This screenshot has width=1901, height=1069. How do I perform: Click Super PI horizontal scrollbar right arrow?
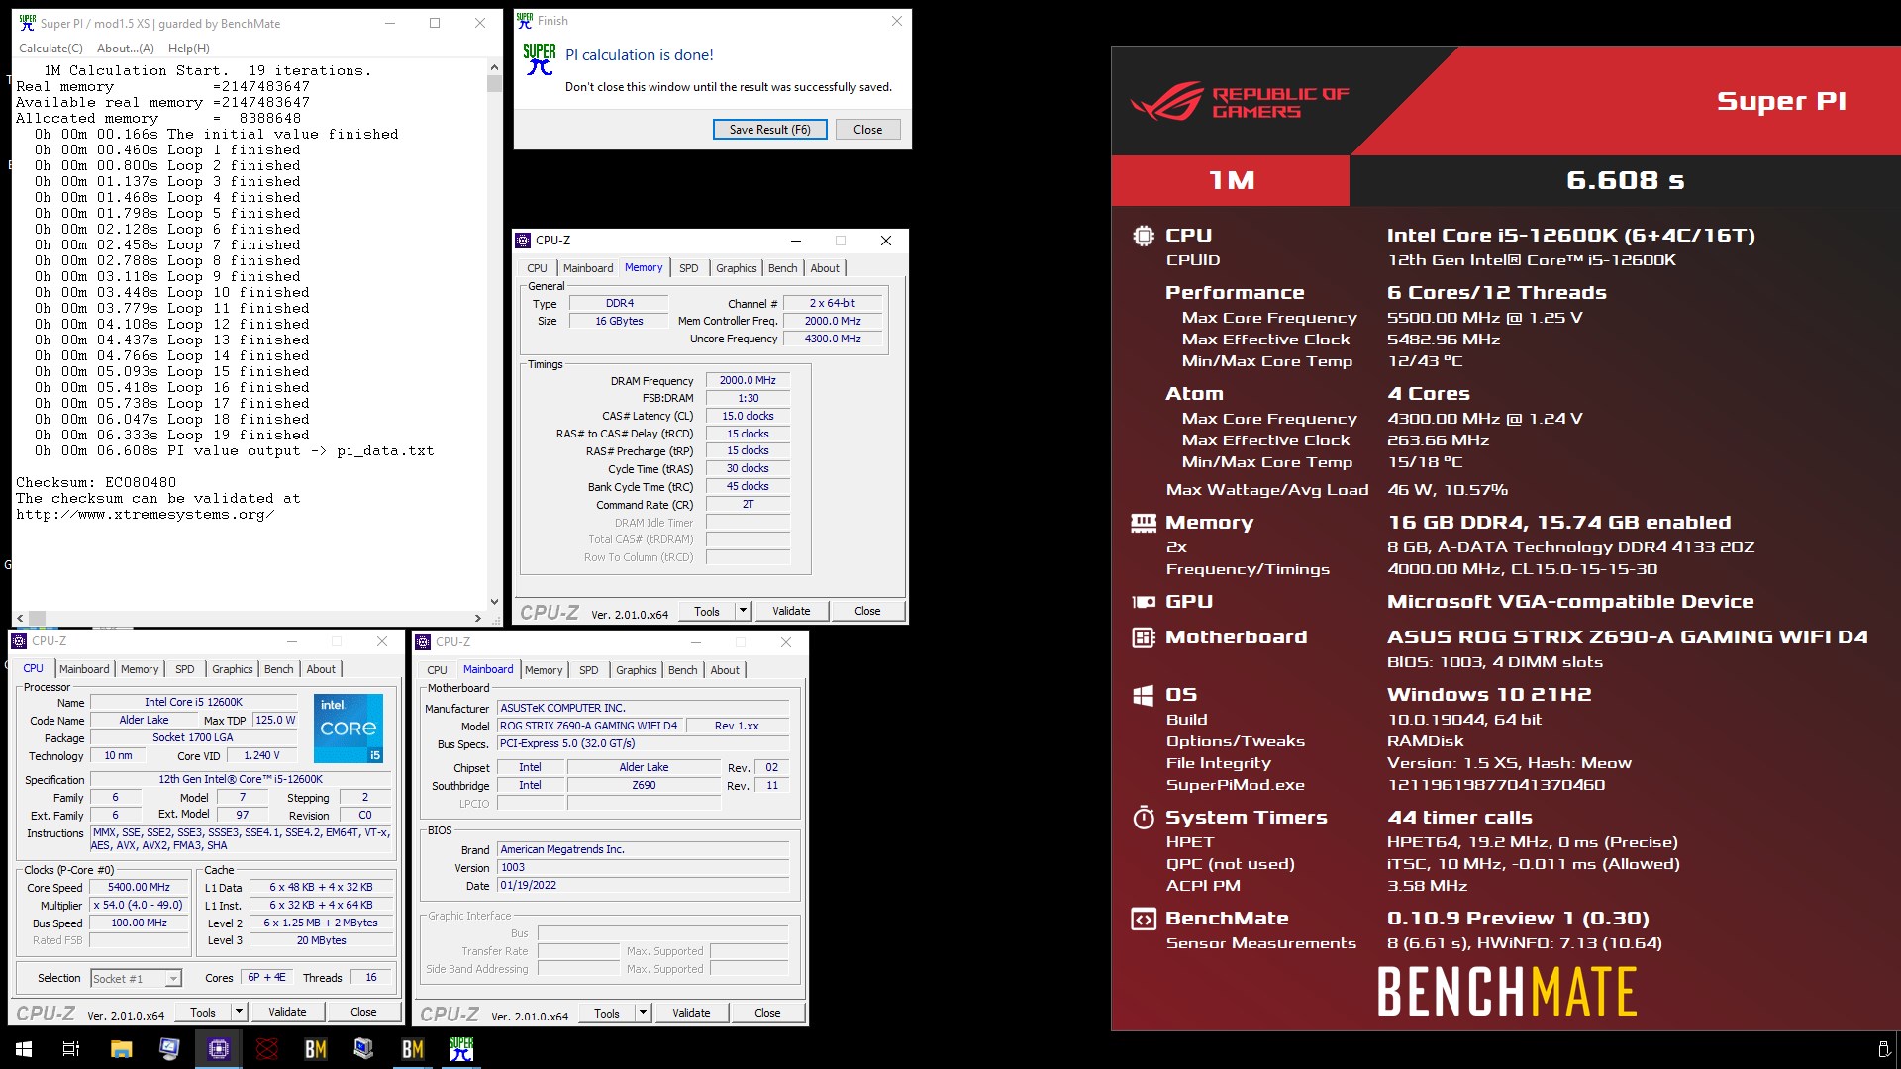pos(478,618)
